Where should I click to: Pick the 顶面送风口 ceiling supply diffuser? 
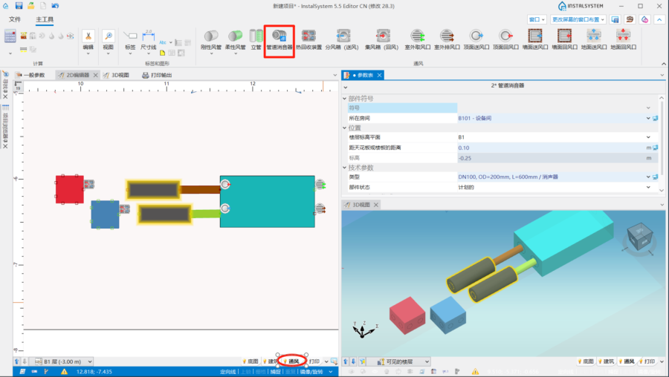(x=476, y=38)
